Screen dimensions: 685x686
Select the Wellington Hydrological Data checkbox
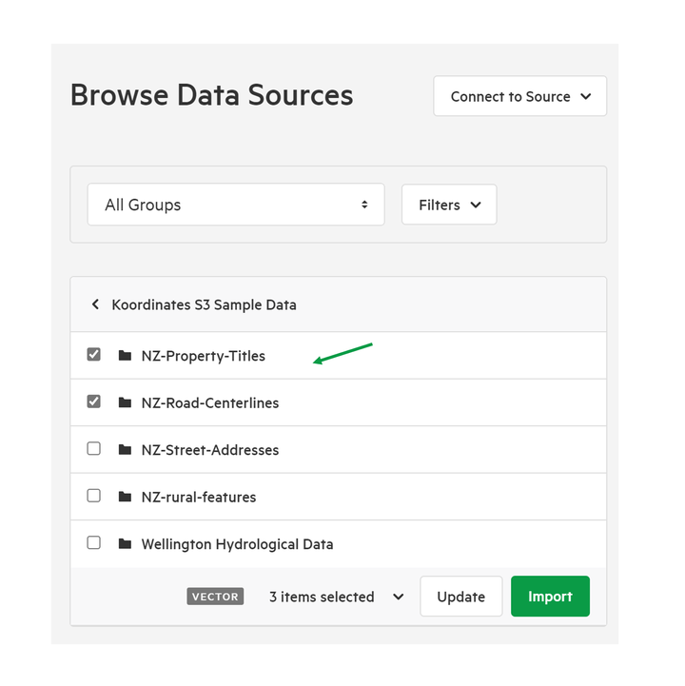pos(93,542)
